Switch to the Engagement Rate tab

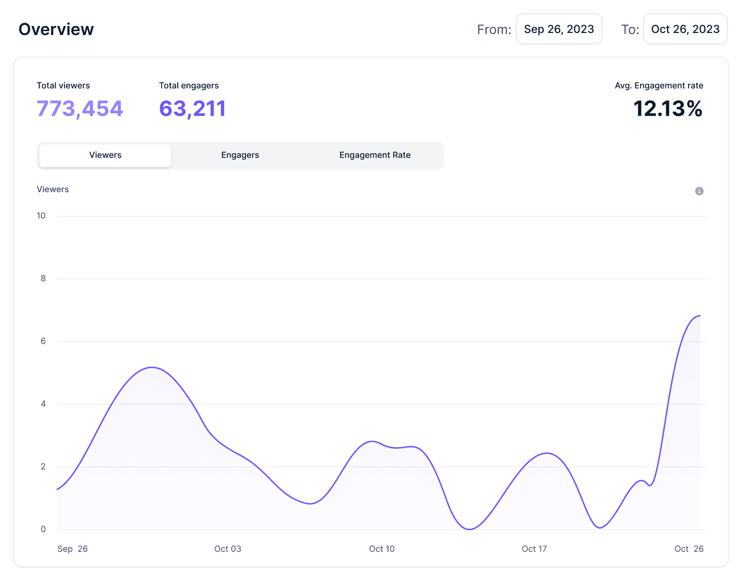(375, 155)
